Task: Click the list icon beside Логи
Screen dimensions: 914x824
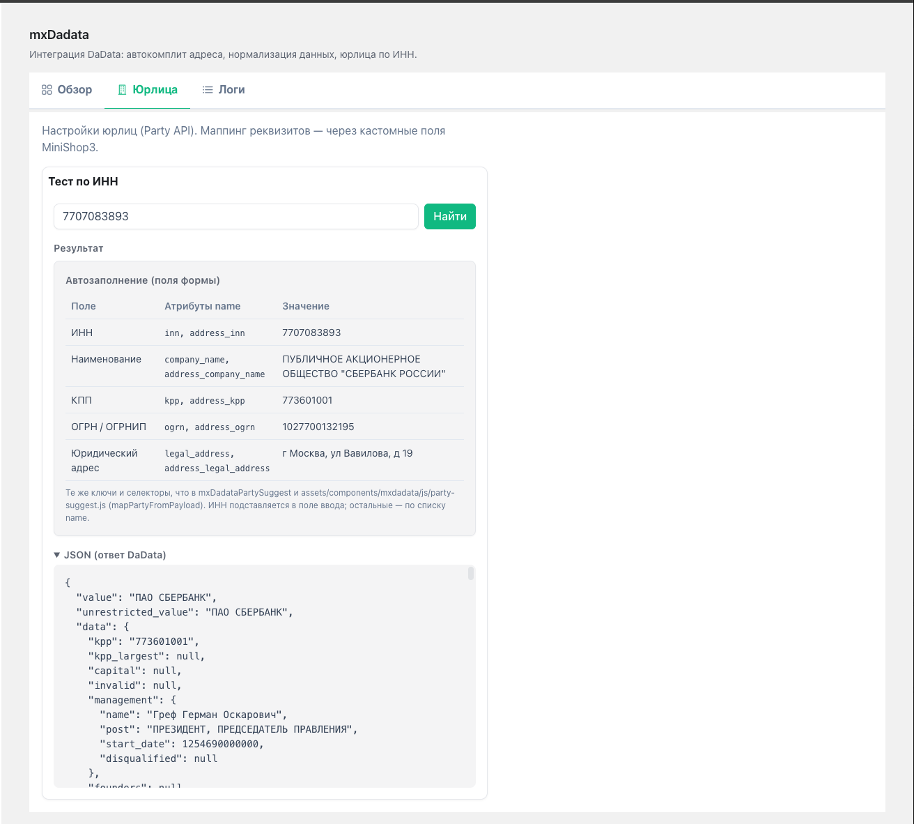Action: [x=208, y=90]
